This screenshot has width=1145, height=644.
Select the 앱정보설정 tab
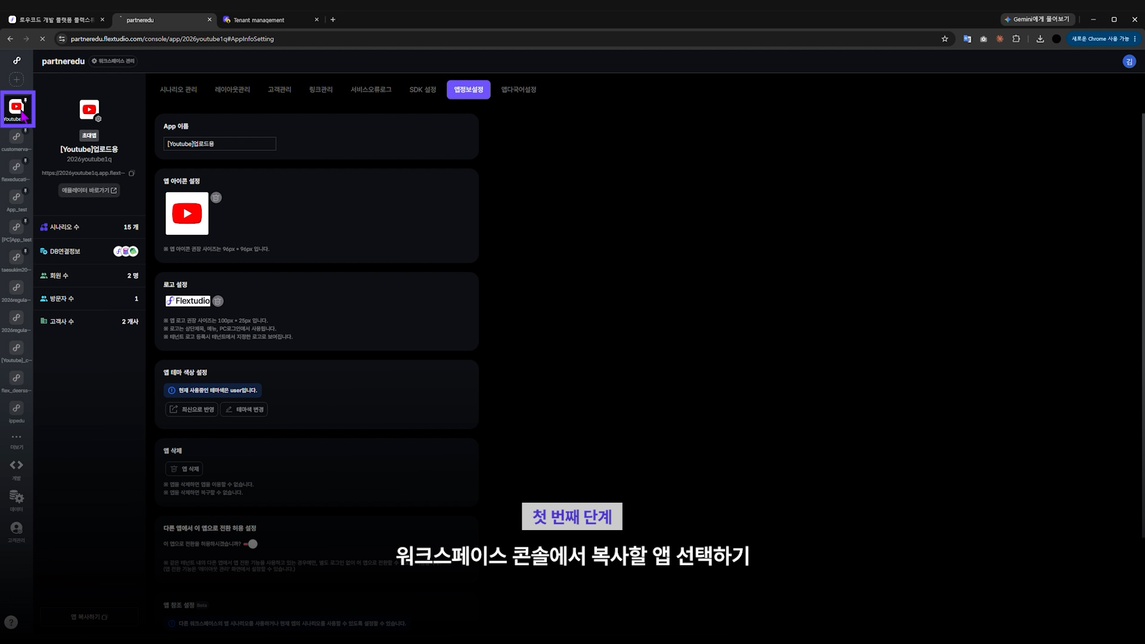[469, 89]
